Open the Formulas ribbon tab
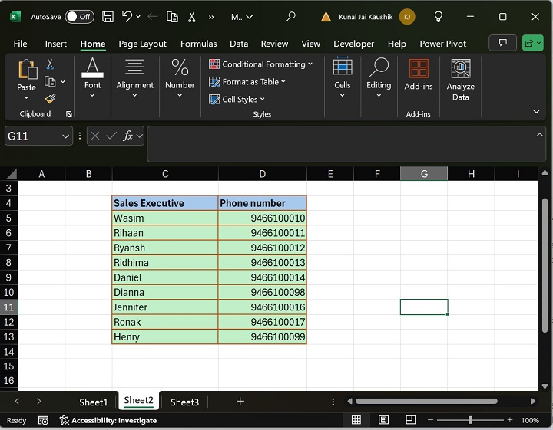 pyautogui.click(x=198, y=44)
